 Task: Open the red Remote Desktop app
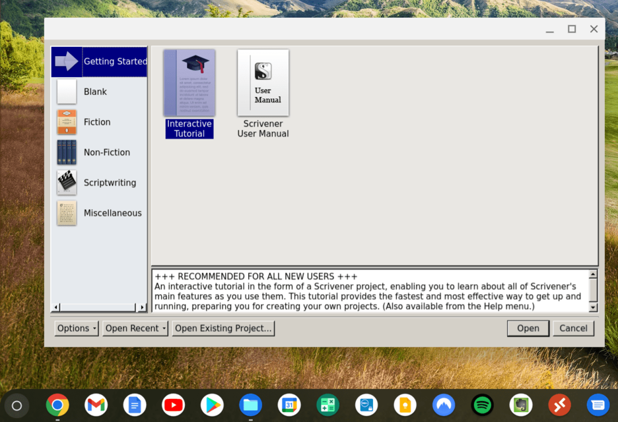coord(560,405)
